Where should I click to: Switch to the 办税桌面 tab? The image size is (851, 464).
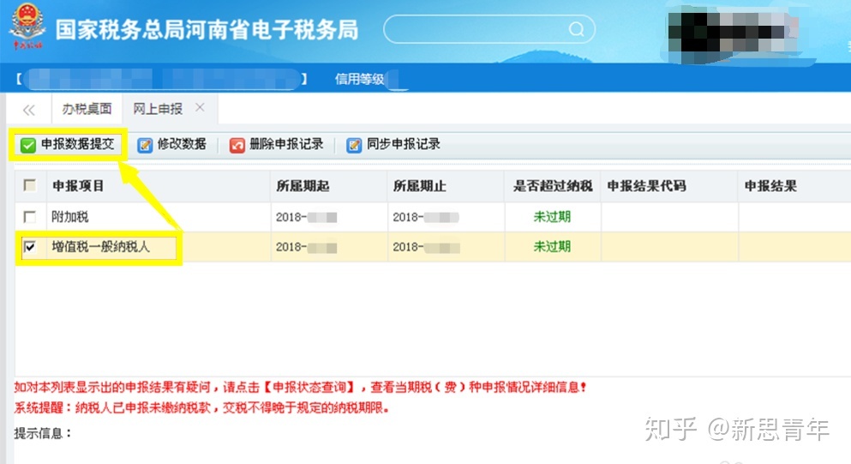click(87, 109)
